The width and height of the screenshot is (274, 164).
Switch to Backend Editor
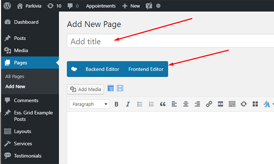[102, 69]
